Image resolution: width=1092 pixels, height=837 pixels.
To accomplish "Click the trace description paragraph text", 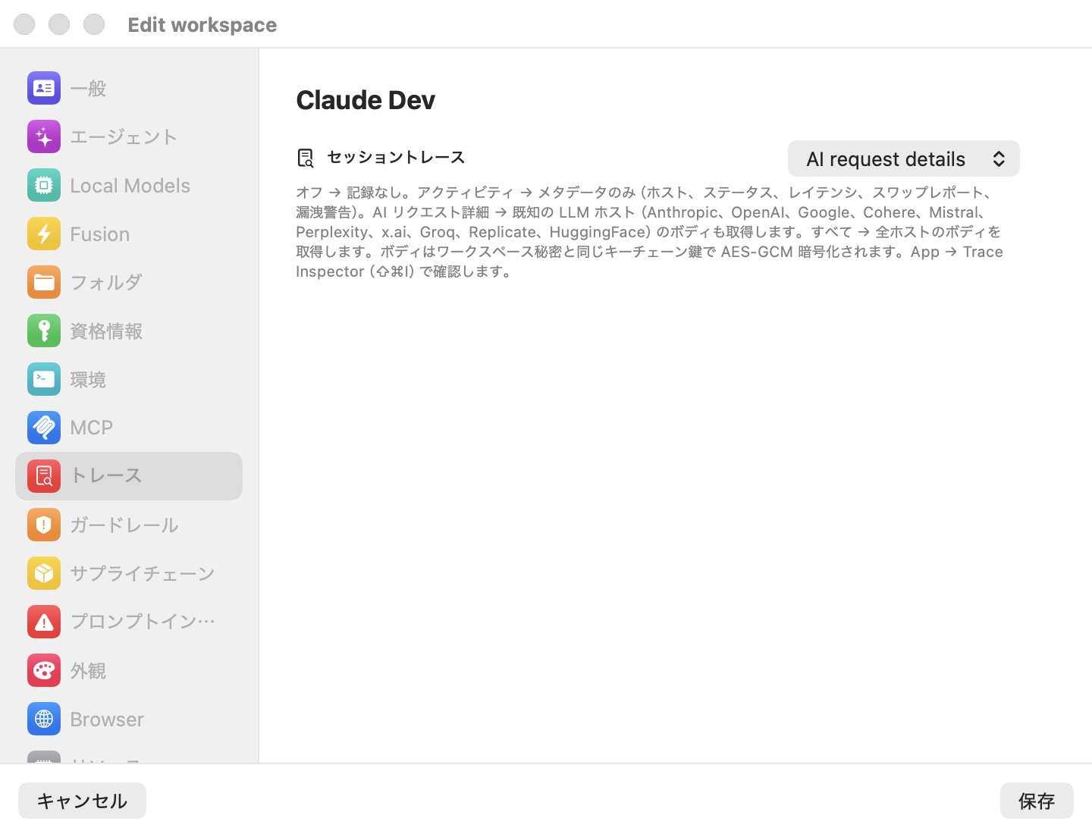I will point(650,232).
